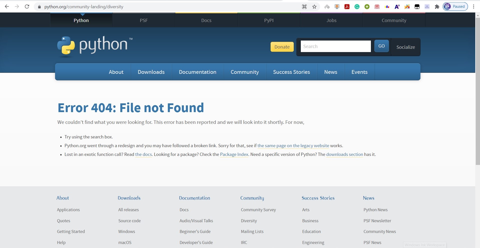Open the Success Stories nav menu
Viewport: 480px width, 248px height.
[x=292, y=72]
